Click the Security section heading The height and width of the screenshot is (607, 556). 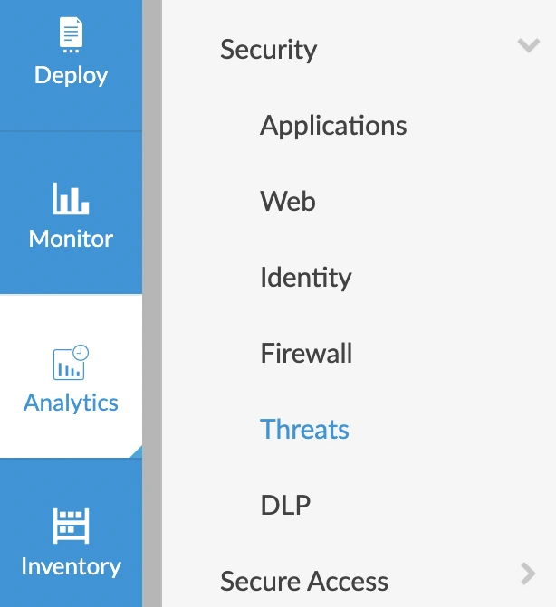pos(268,49)
